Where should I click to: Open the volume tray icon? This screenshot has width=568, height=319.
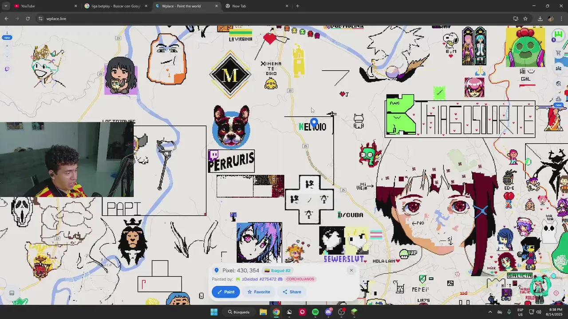539,312
